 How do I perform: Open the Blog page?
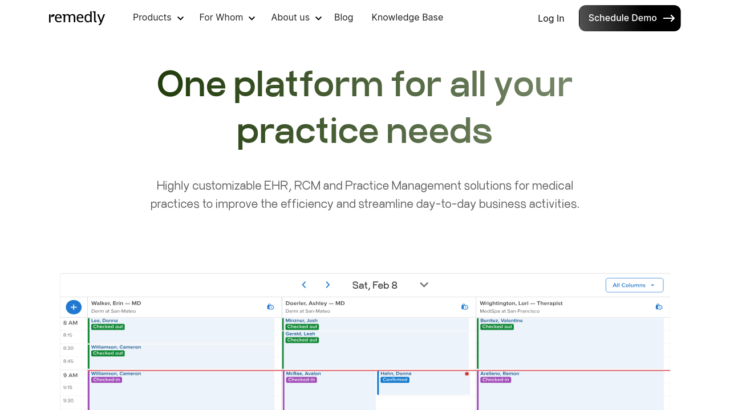click(343, 18)
